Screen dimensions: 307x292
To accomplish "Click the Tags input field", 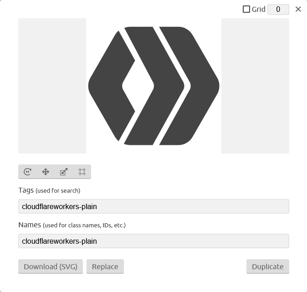I will pyautogui.click(x=153, y=206).
